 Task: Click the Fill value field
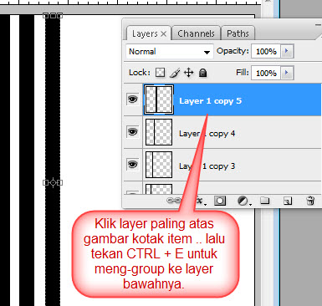266,73
